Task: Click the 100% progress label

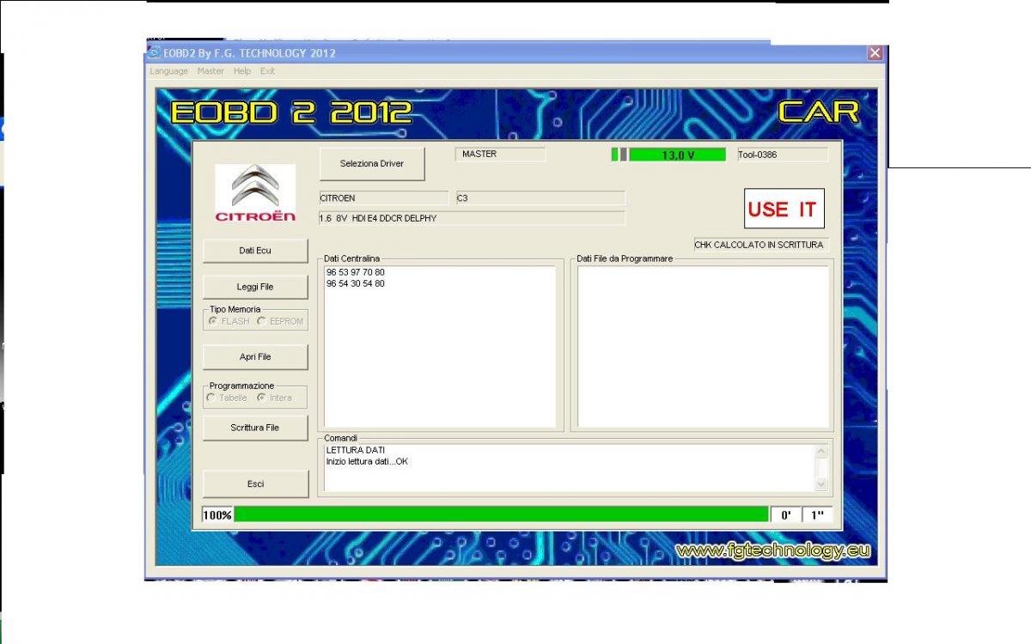Action: (217, 515)
